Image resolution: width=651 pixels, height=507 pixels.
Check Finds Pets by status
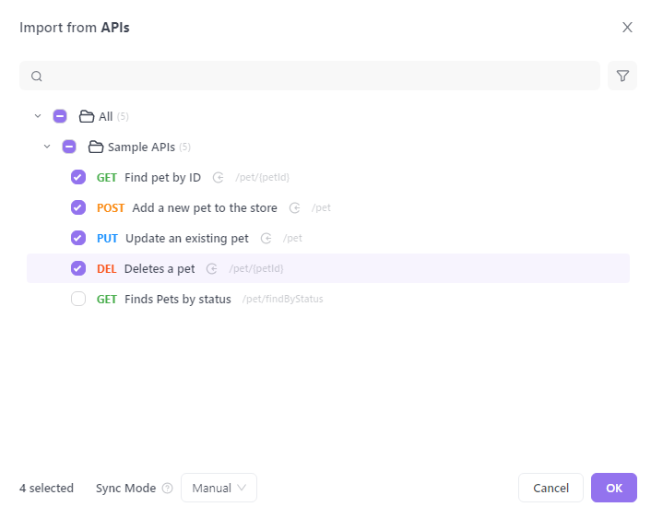pyautogui.click(x=78, y=299)
